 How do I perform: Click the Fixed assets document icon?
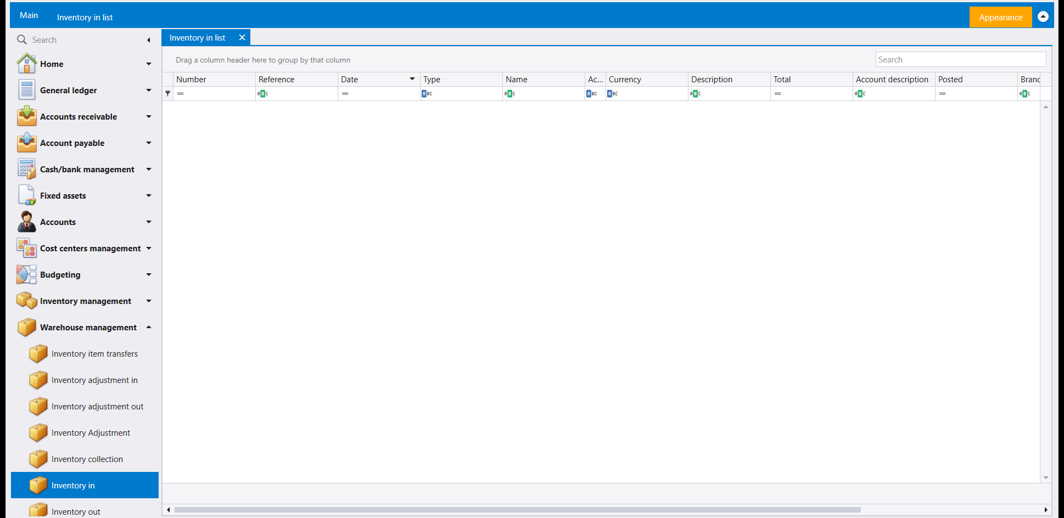point(26,195)
